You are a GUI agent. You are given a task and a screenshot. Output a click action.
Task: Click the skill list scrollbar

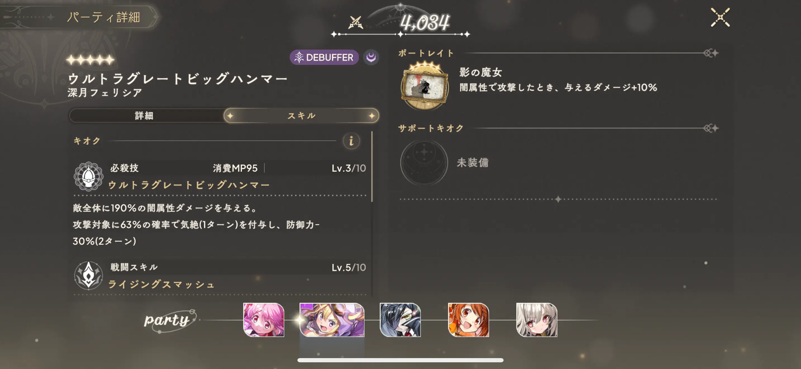point(372,166)
